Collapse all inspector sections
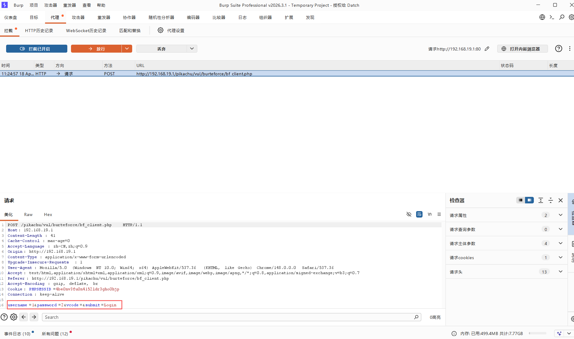The image size is (574, 339). pyautogui.click(x=550, y=200)
